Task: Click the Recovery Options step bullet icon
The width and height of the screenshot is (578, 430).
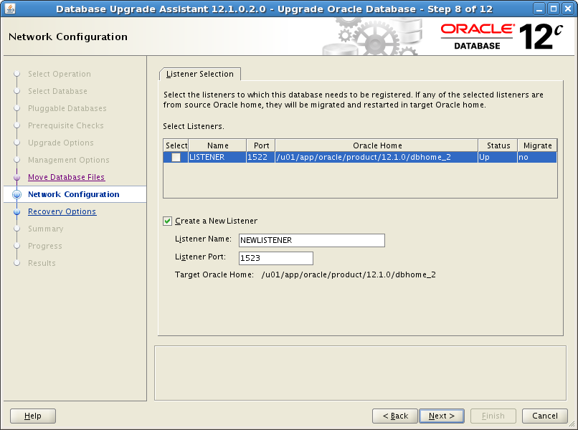Action: tap(16, 212)
